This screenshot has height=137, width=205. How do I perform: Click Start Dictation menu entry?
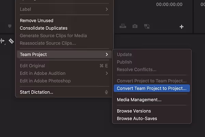[x=37, y=92]
